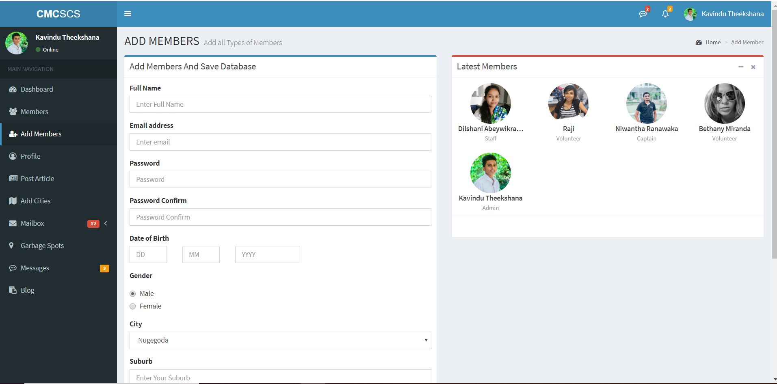Click the page vertical scrollbar
Screen dimensions: 777x384
pos(774,134)
